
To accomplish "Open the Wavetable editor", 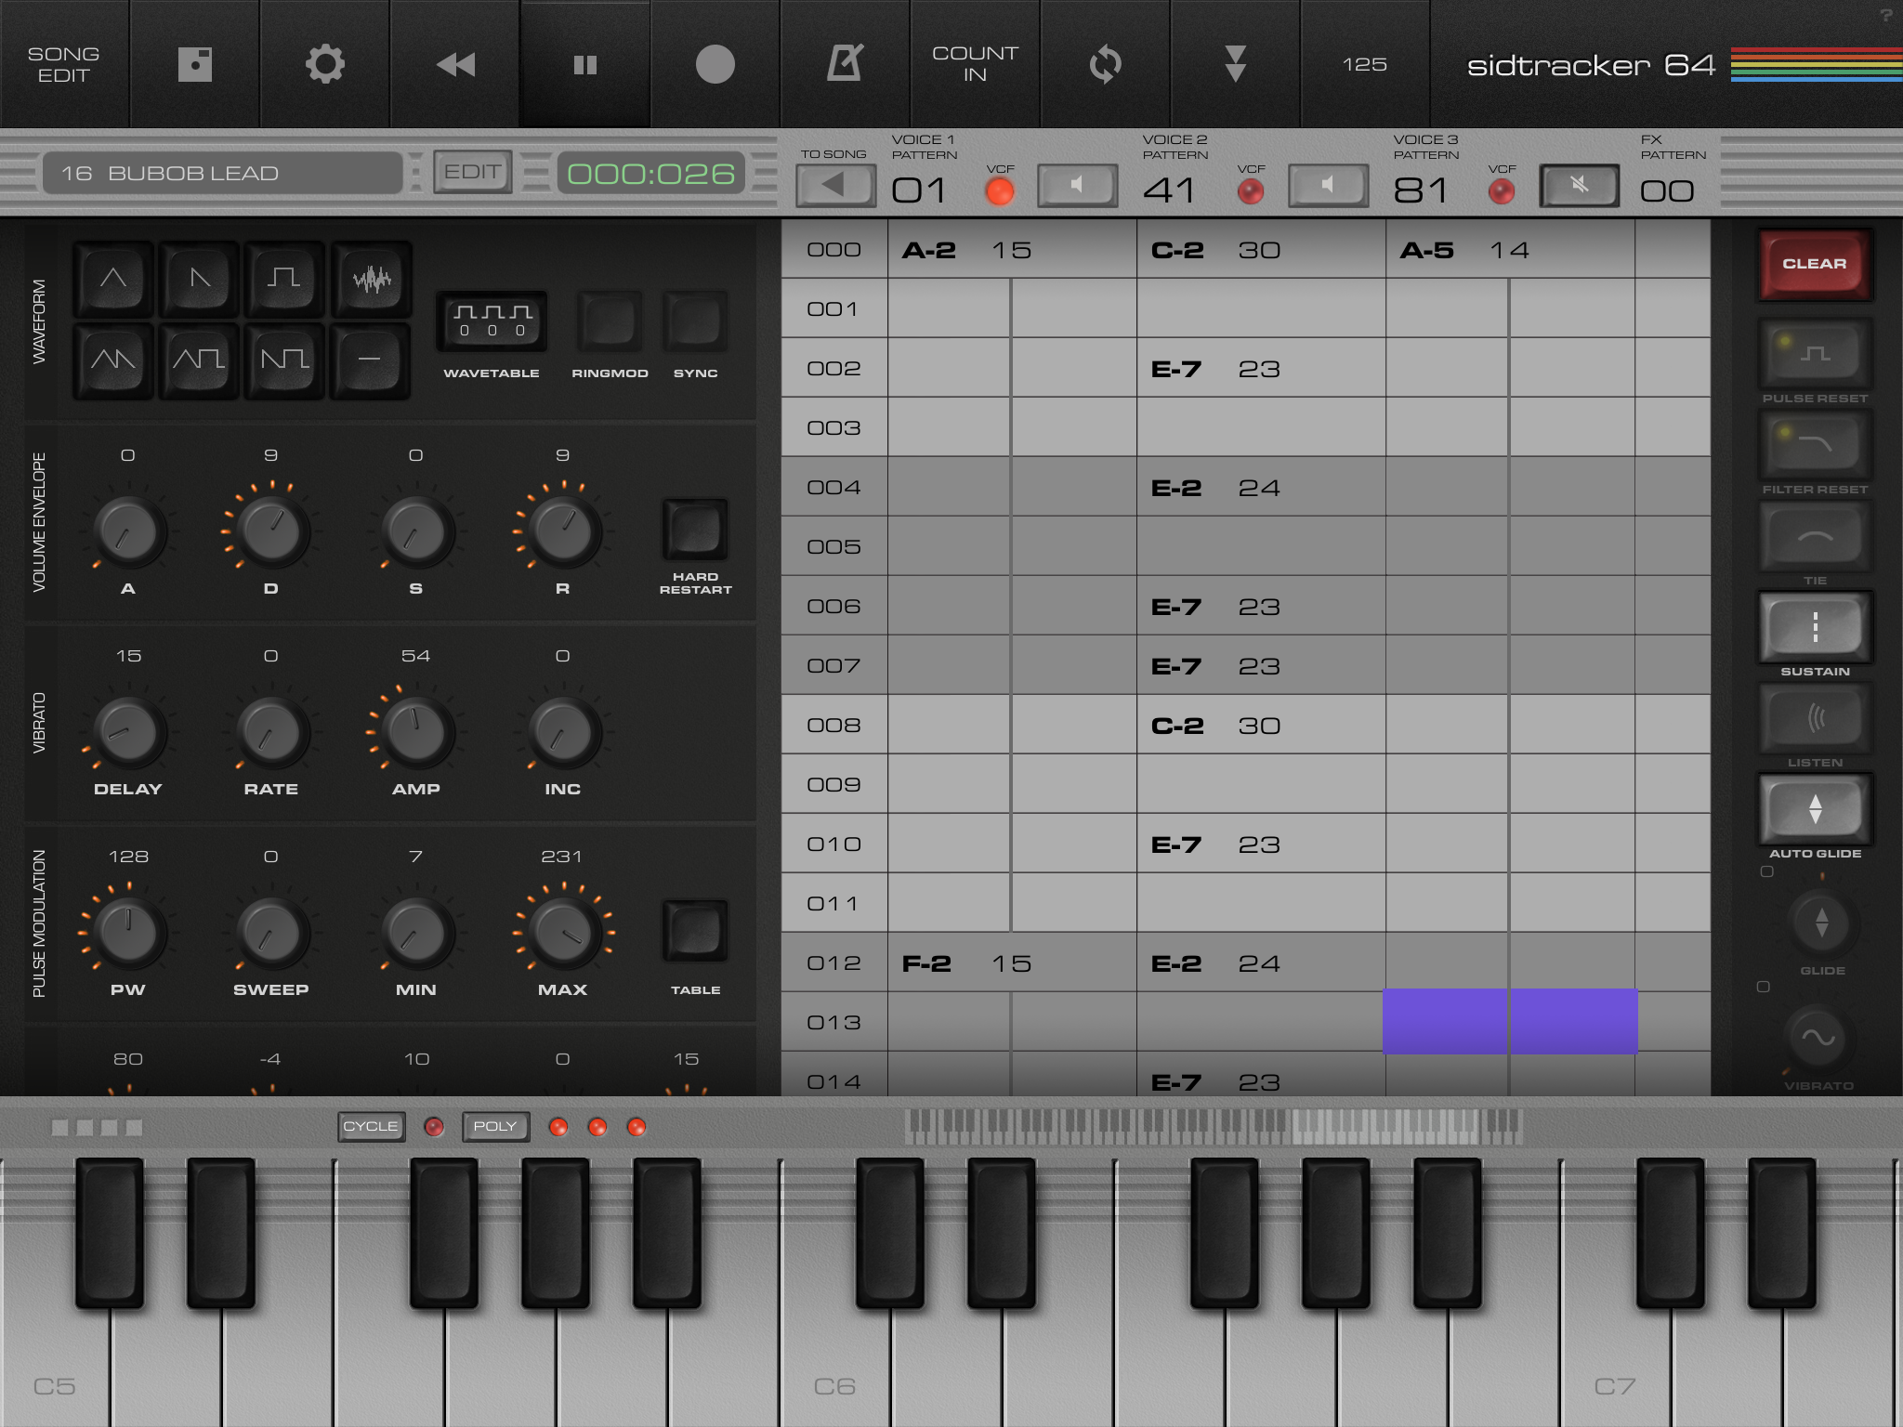I will [492, 321].
